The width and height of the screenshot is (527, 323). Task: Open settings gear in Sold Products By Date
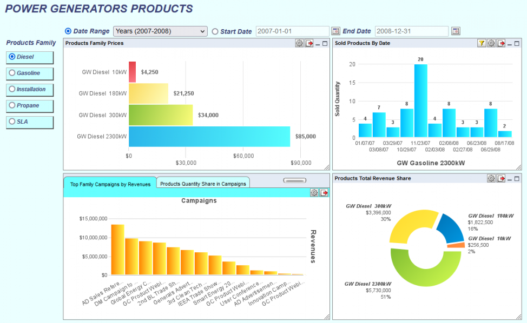tap(491, 43)
